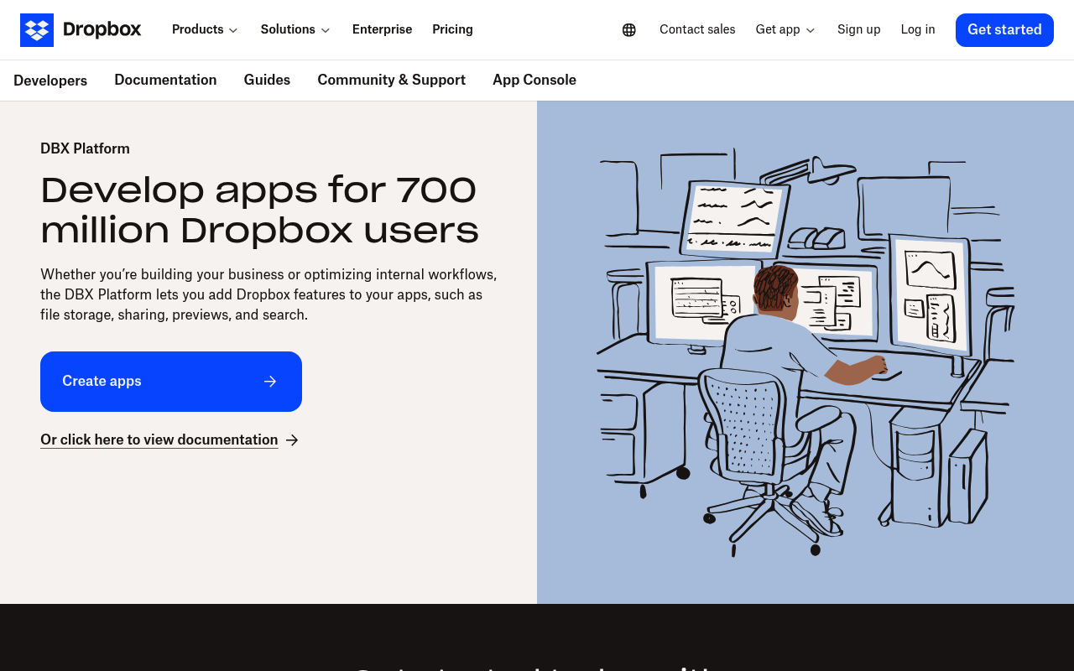Click the Dropbox logo icon
This screenshot has height=671, width=1074.
pyautogui.click(x=37, y=30)
